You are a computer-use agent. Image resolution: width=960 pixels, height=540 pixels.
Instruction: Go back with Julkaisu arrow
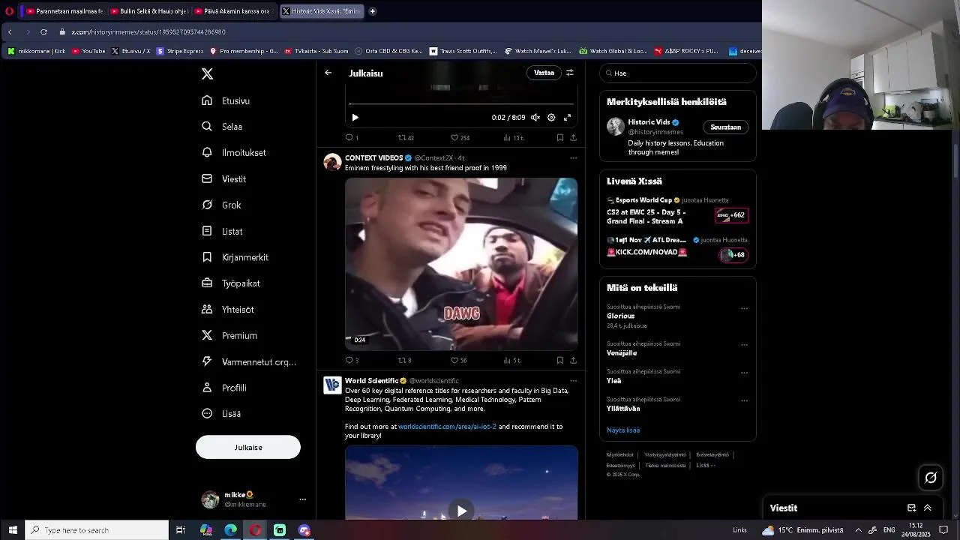[328, 73]
